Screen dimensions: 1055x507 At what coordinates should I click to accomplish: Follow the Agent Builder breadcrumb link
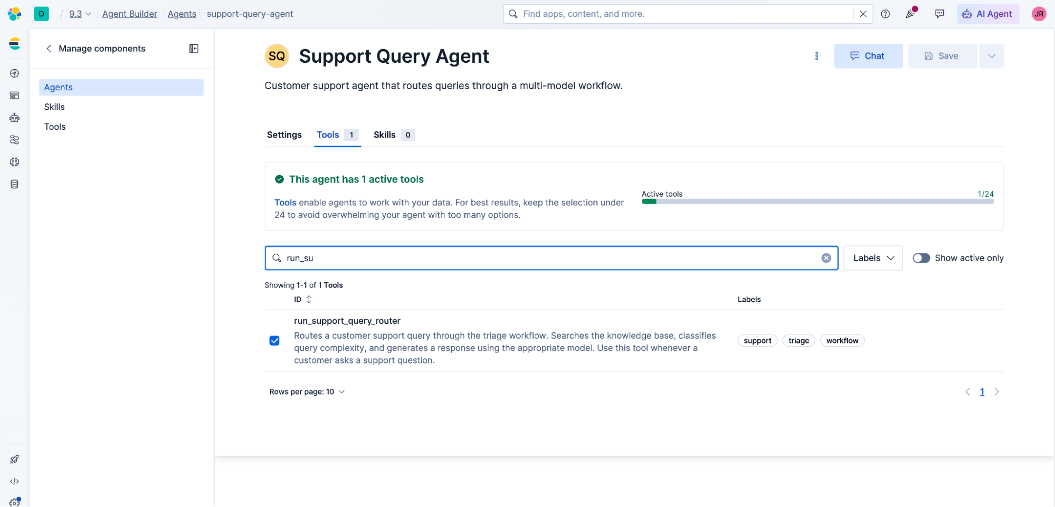(x=130, y=14)
